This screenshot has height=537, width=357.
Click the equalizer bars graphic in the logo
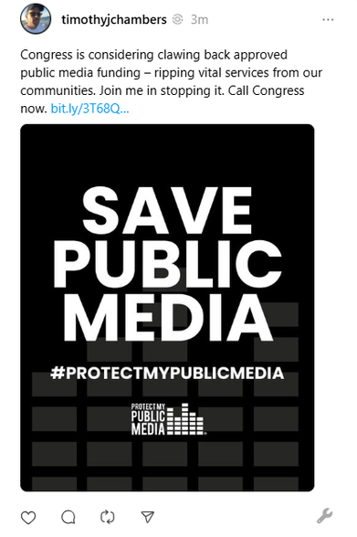[185, 419]
